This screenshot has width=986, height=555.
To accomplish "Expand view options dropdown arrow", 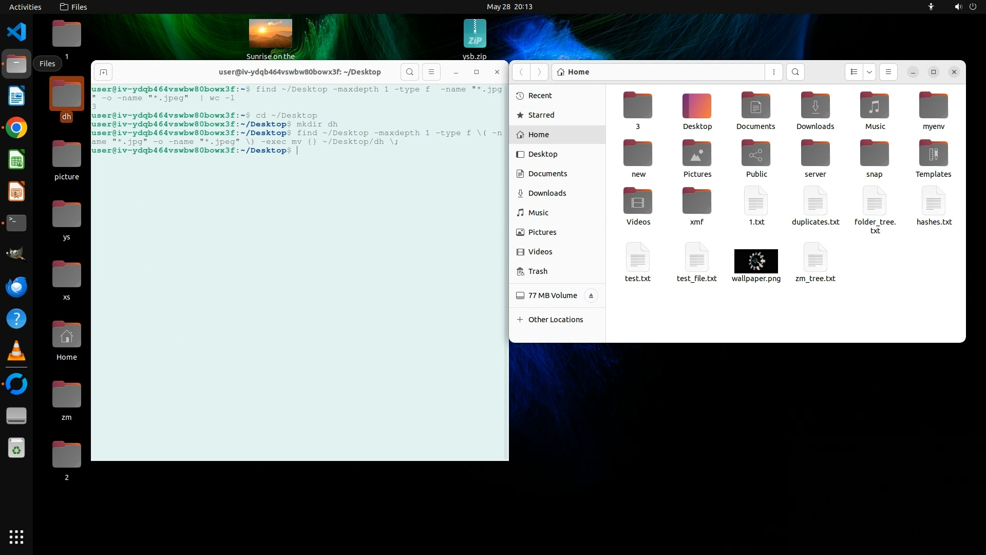I will point(869,72).
